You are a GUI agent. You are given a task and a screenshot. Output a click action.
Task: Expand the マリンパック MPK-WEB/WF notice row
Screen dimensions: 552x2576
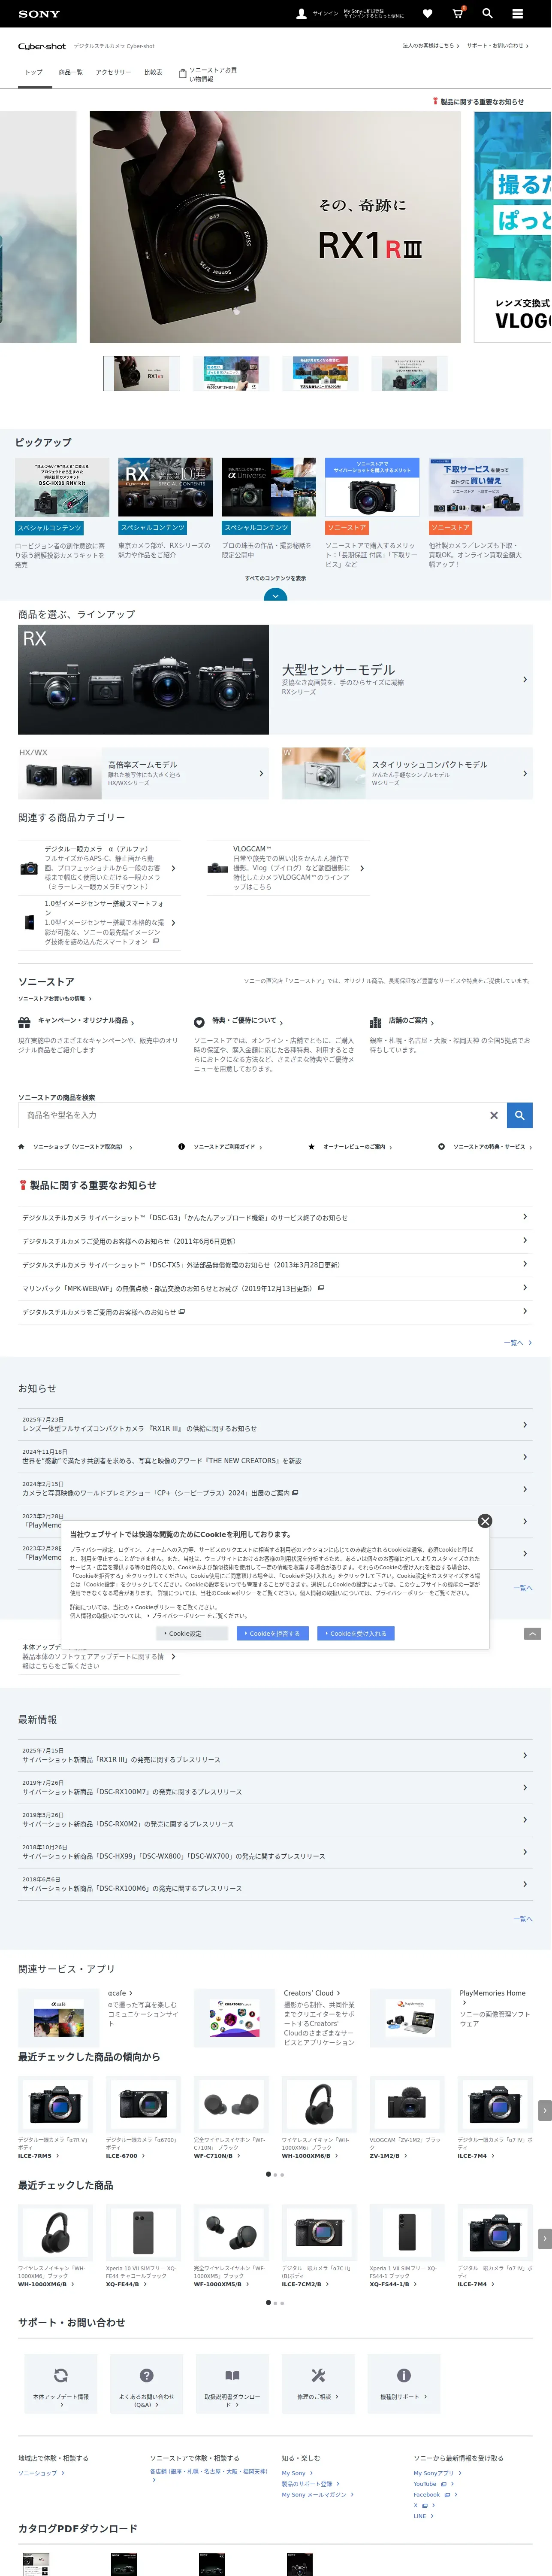[275, 1288]
